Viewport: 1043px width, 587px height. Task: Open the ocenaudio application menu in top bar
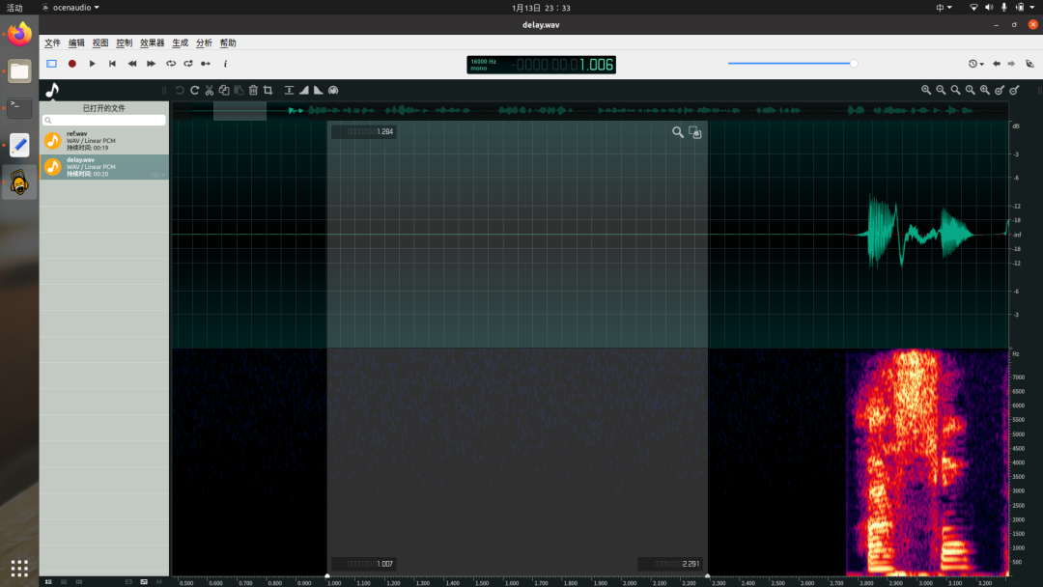point(71,8)
